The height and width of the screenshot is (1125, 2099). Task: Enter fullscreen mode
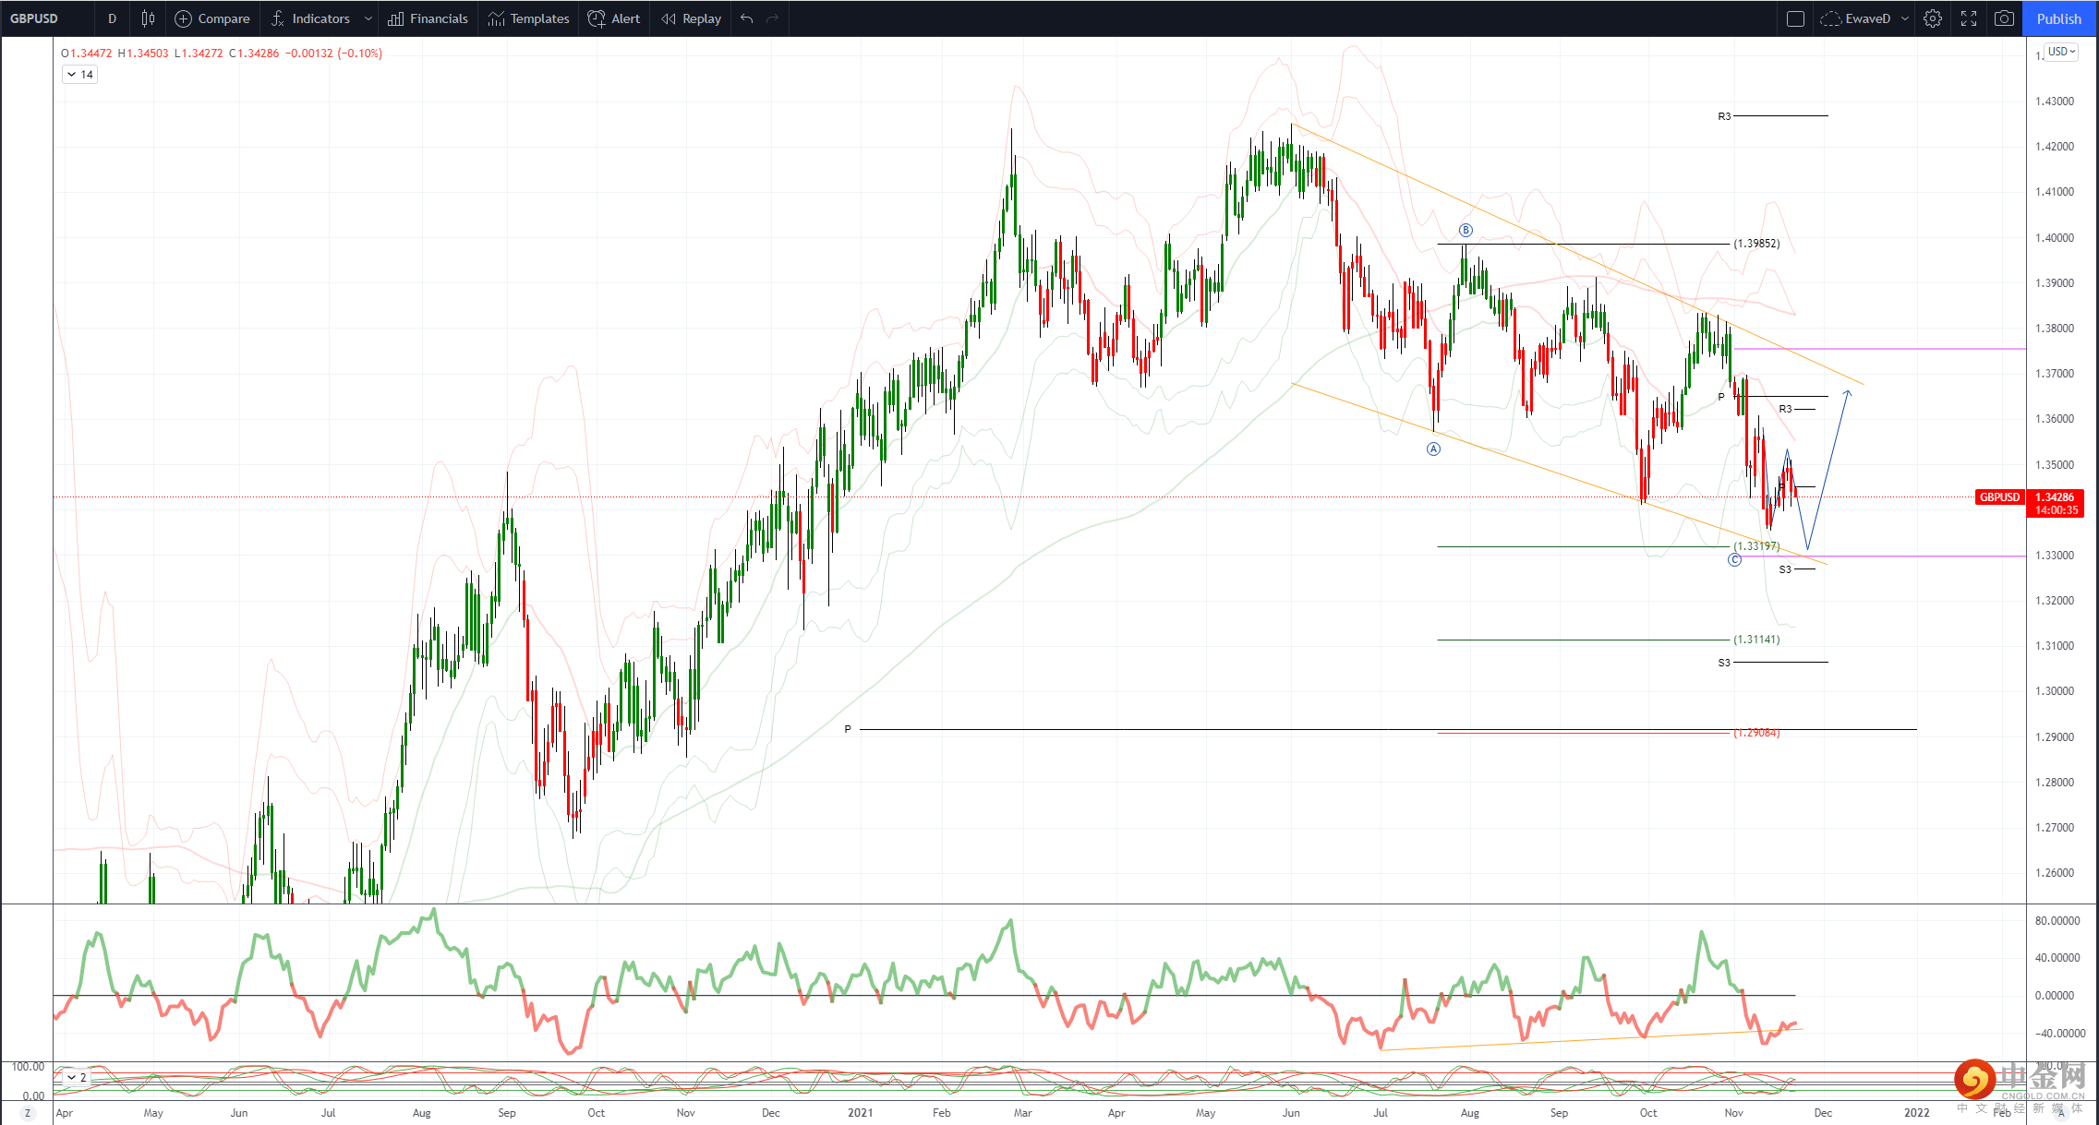1969,18
